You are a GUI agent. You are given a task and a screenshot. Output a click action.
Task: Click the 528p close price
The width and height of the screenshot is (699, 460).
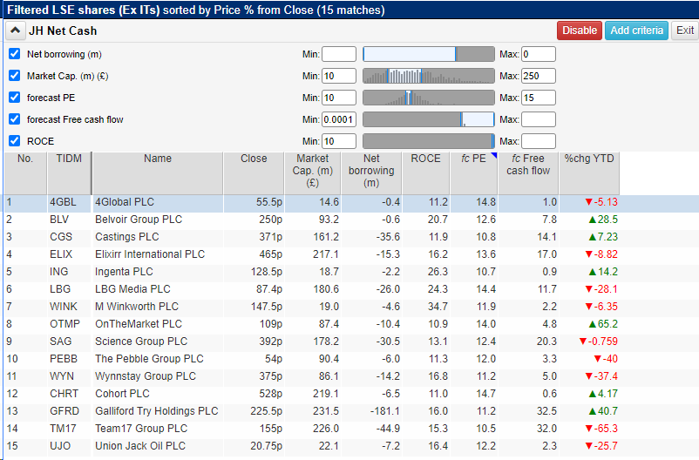(x=271, y=394)
